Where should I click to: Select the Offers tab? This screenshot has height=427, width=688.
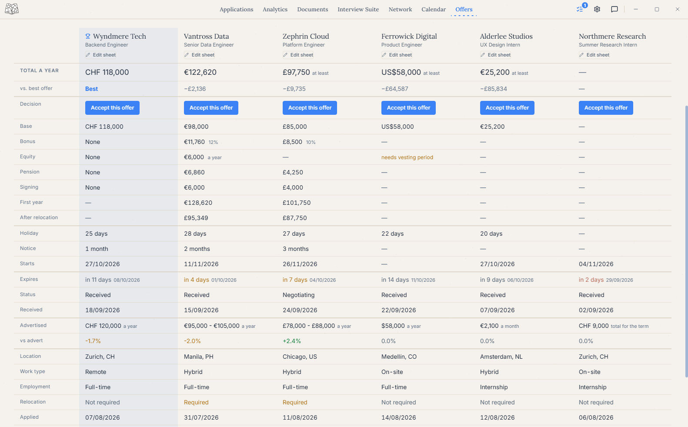464,9
